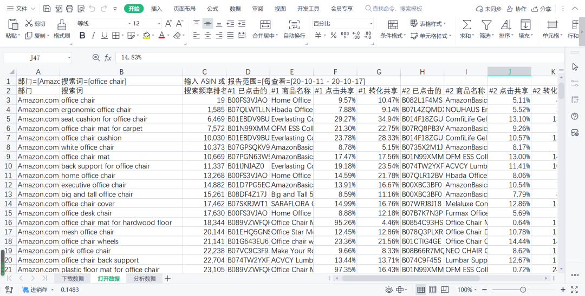585x296 pixels.
Task: Click the Wrap Text (自动换行) icon
Action: click(x=294, y=25)
